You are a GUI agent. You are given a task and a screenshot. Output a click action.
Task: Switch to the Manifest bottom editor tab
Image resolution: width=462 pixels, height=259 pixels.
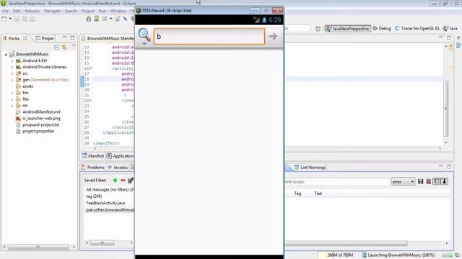point(93,156)
